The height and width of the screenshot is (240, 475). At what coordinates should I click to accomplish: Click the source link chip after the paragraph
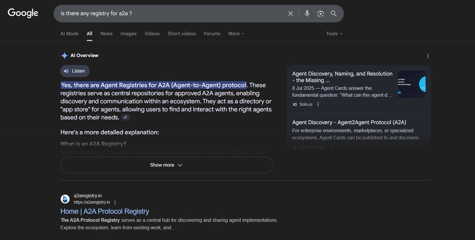(125, 117)
